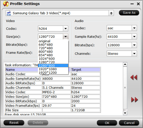Expand the Video Codec h264 dropdown
The image size is (143, 128).
pos(65,28)
